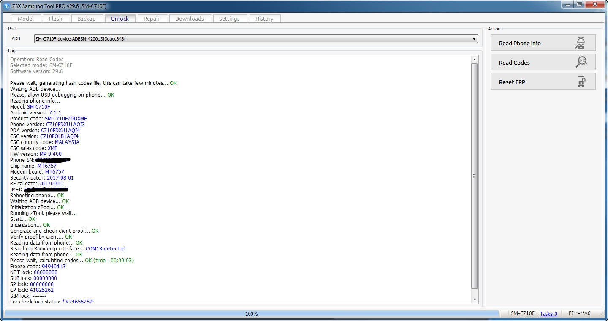Click Phone version C710FDXU1AQI3
Screen dimensions: 608x321
click(x=65, y=125)
